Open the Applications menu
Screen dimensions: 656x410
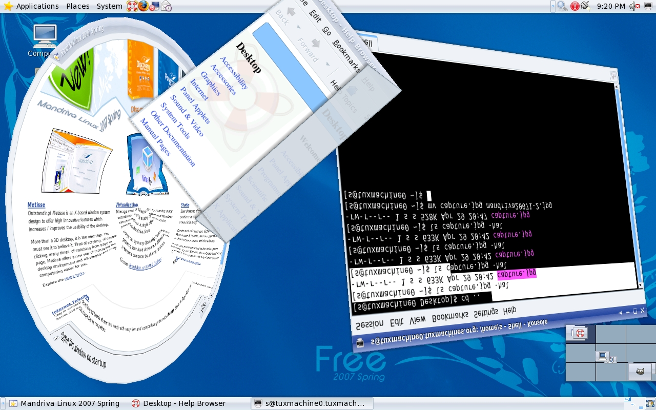[37, 6]
